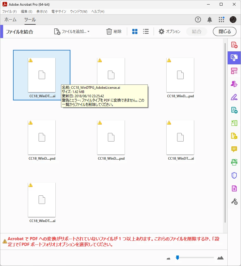Screen dimensions: 241x266
Task: Open the green Organize Pages sidebar tool
Action: point(234,123)
